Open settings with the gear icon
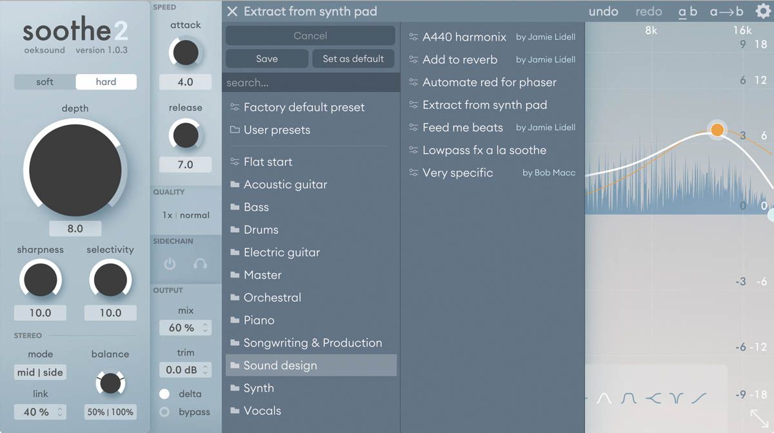 click(762, 12)
